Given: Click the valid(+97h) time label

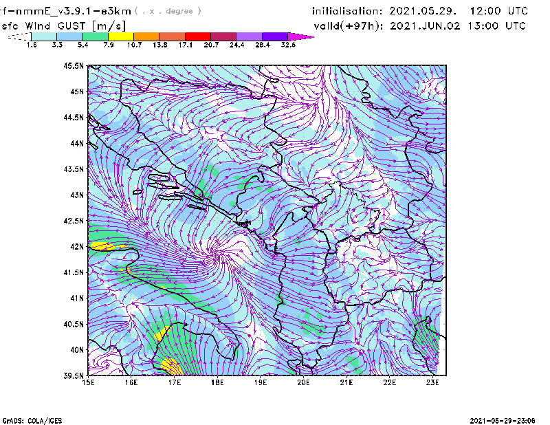Looking at the screenshot, I should click(x=349, y=26).
